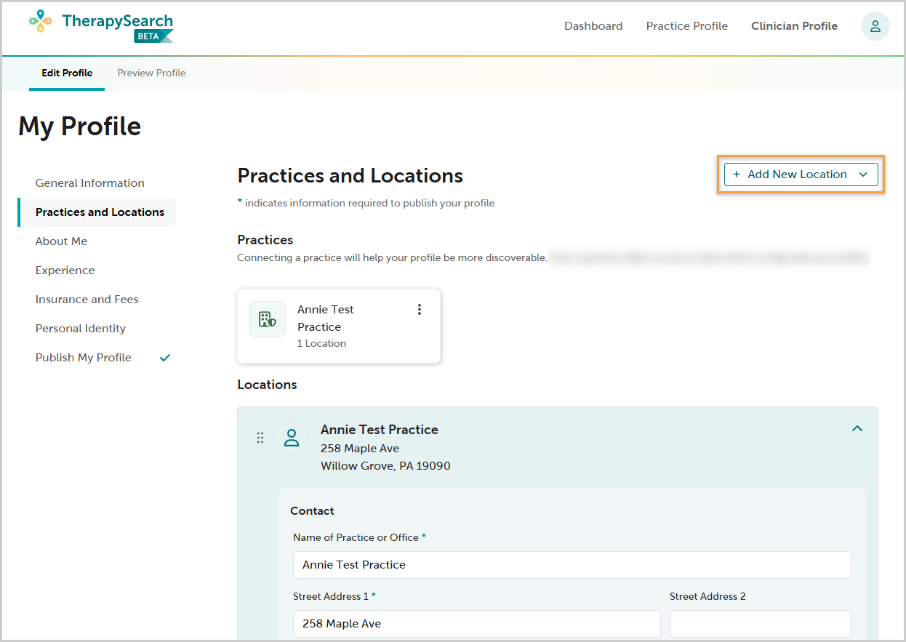
Task: Switch to the Preview Profile tab
Action: click(x=152, y=73)
